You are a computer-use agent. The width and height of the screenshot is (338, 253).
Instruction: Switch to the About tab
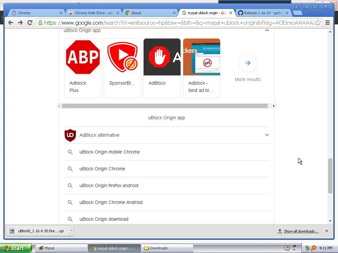150,13
